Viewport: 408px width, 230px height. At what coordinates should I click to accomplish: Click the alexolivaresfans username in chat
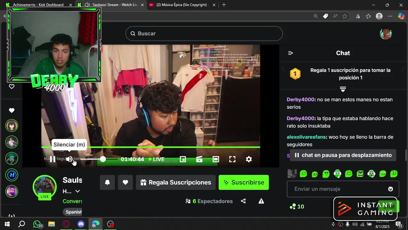(306, 137)
